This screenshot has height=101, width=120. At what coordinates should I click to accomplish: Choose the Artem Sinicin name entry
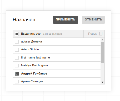click(30, 49)
